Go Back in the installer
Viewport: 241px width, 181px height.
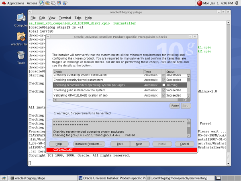(x=120, y=144)
